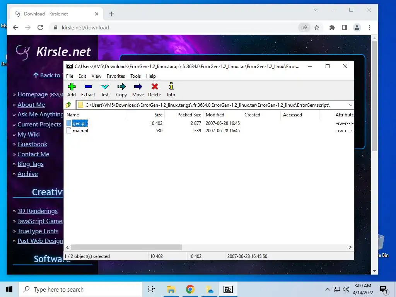Click the kirsle.net/download address bar
The width and height of the screenshot is (396, 297).
[x=174, y=27]
